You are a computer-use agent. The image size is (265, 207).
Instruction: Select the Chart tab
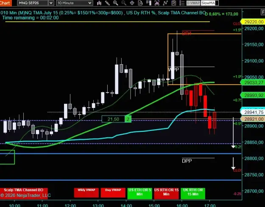(6, 3)
